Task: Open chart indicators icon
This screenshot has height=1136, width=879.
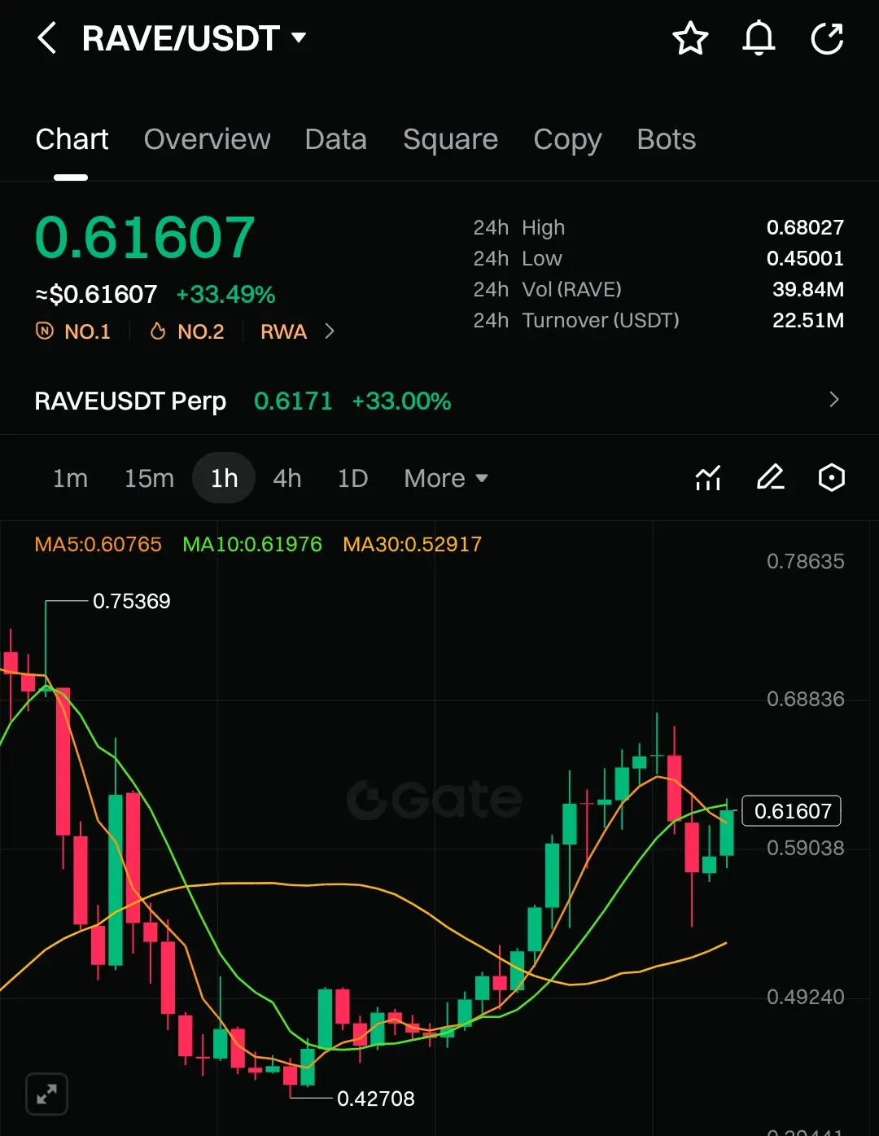Action: click(708, 478)
